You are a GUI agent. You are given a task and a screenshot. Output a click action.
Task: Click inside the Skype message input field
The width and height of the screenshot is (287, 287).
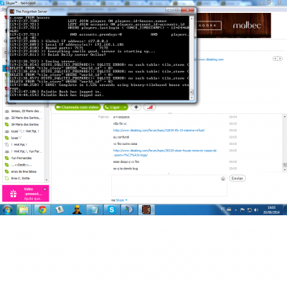[x=169, y=186]
